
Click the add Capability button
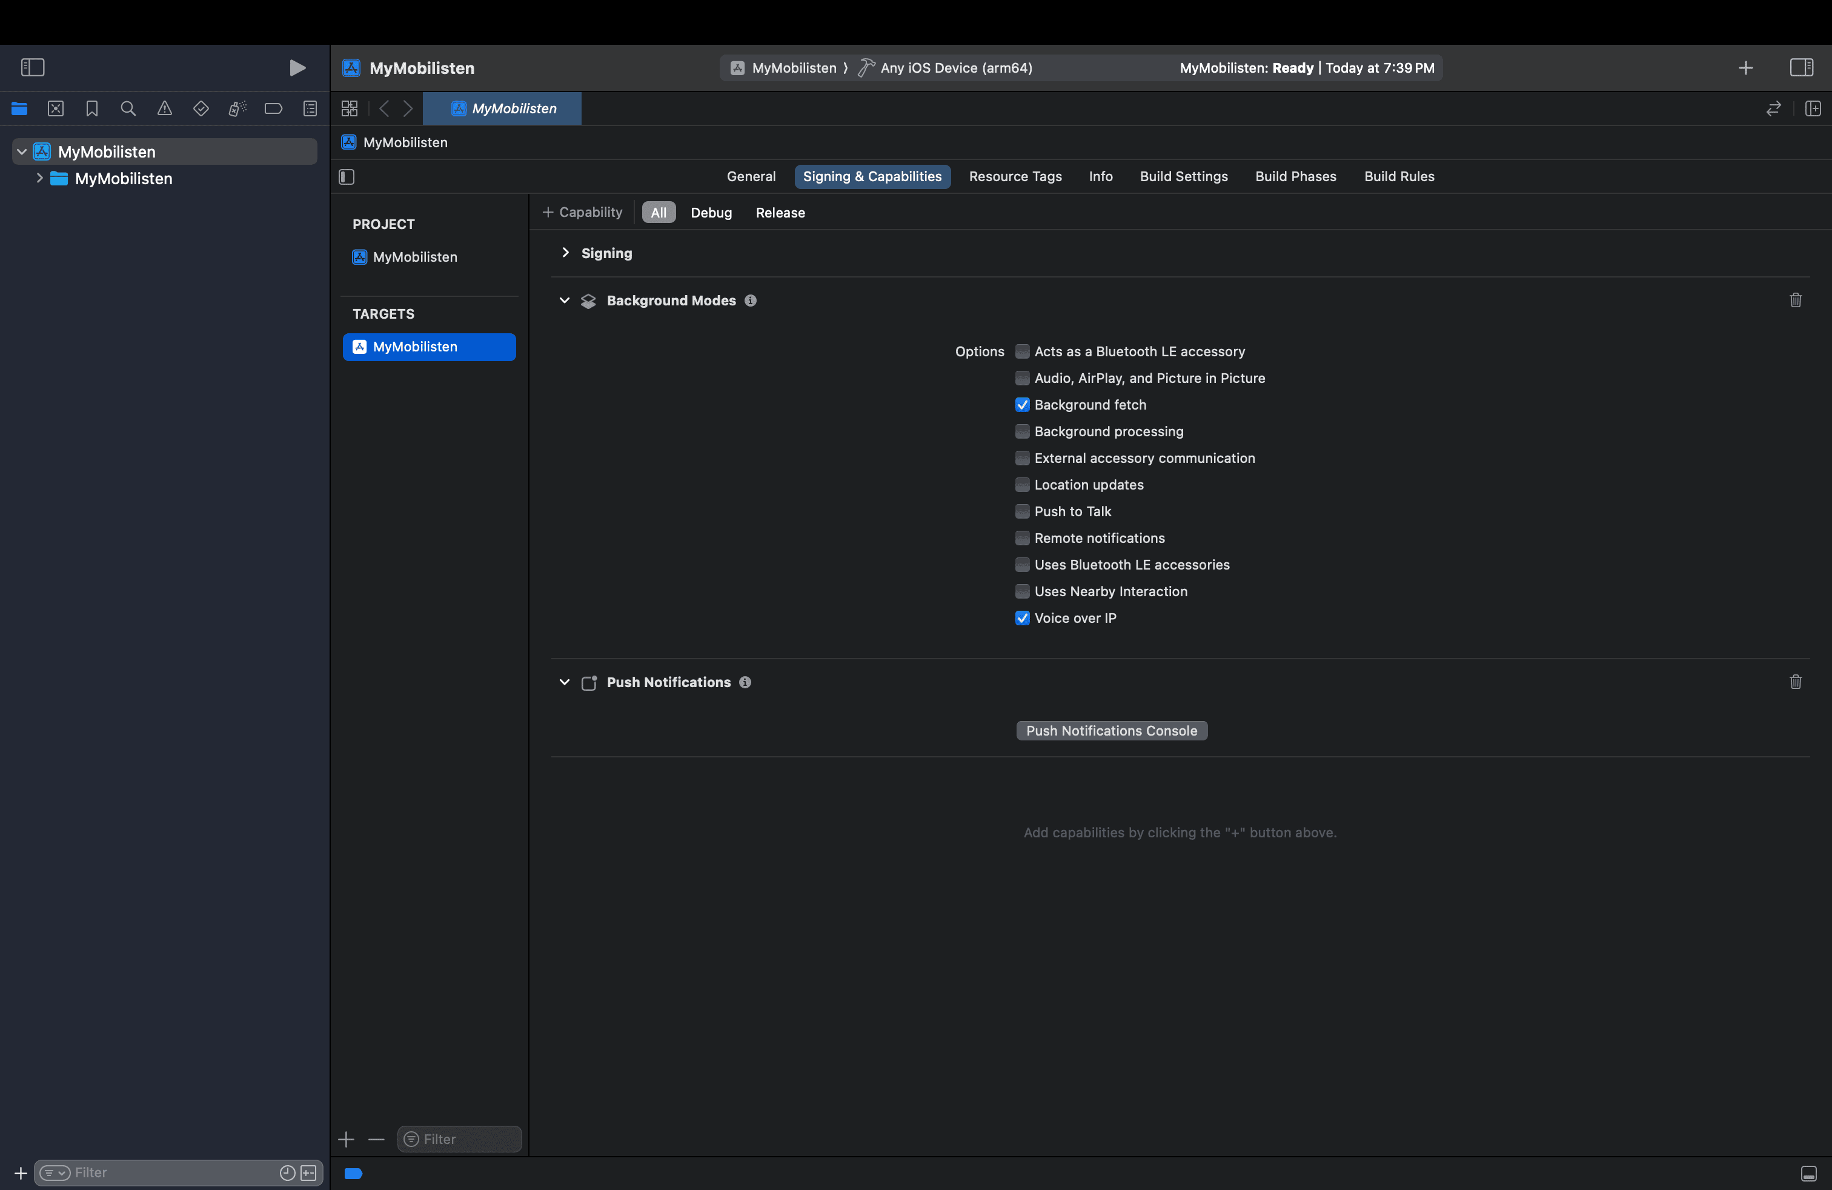583,213
